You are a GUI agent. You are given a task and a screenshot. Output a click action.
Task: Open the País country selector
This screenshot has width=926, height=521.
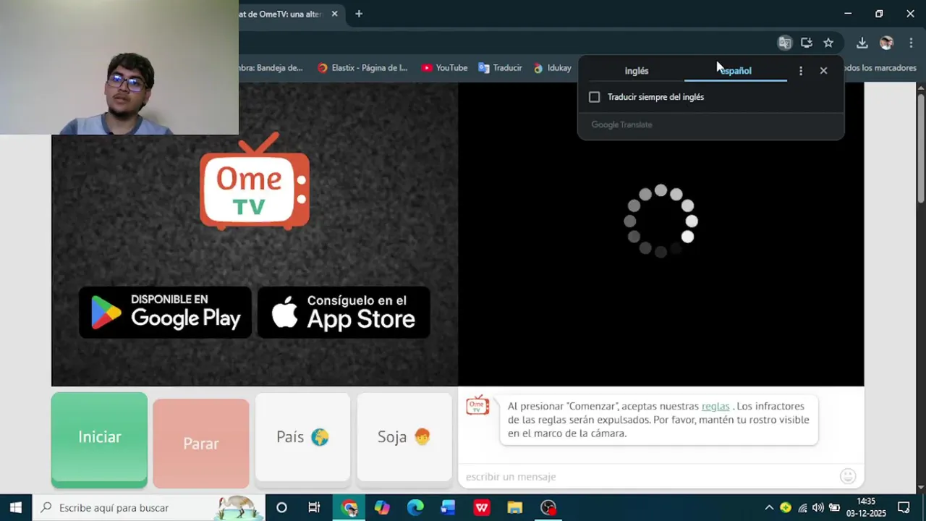click(302, 437)
